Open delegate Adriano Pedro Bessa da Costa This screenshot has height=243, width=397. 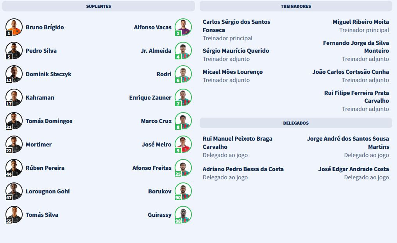[x=243, y=169]
